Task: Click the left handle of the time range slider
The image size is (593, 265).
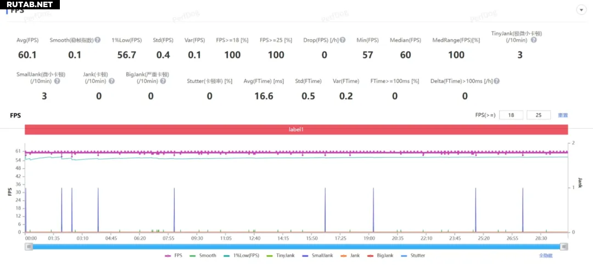Action: [28, 247]
